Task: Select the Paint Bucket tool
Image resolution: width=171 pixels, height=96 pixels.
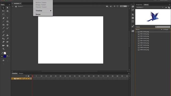Action: point(7,35)
